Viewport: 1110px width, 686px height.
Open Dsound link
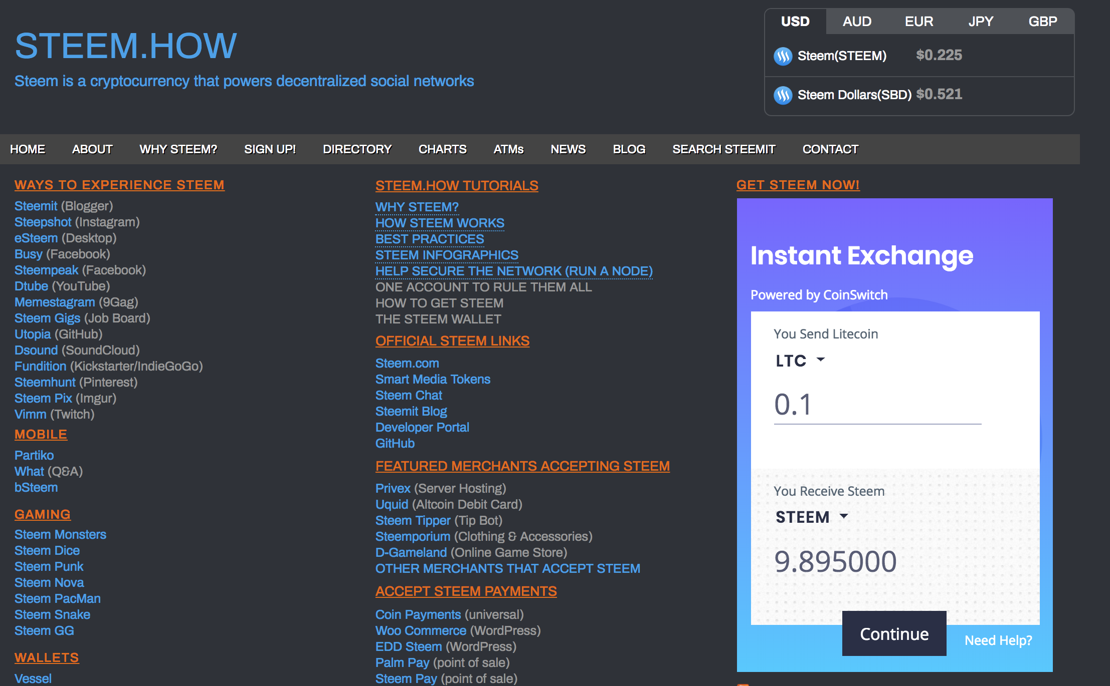coord(36,351)
